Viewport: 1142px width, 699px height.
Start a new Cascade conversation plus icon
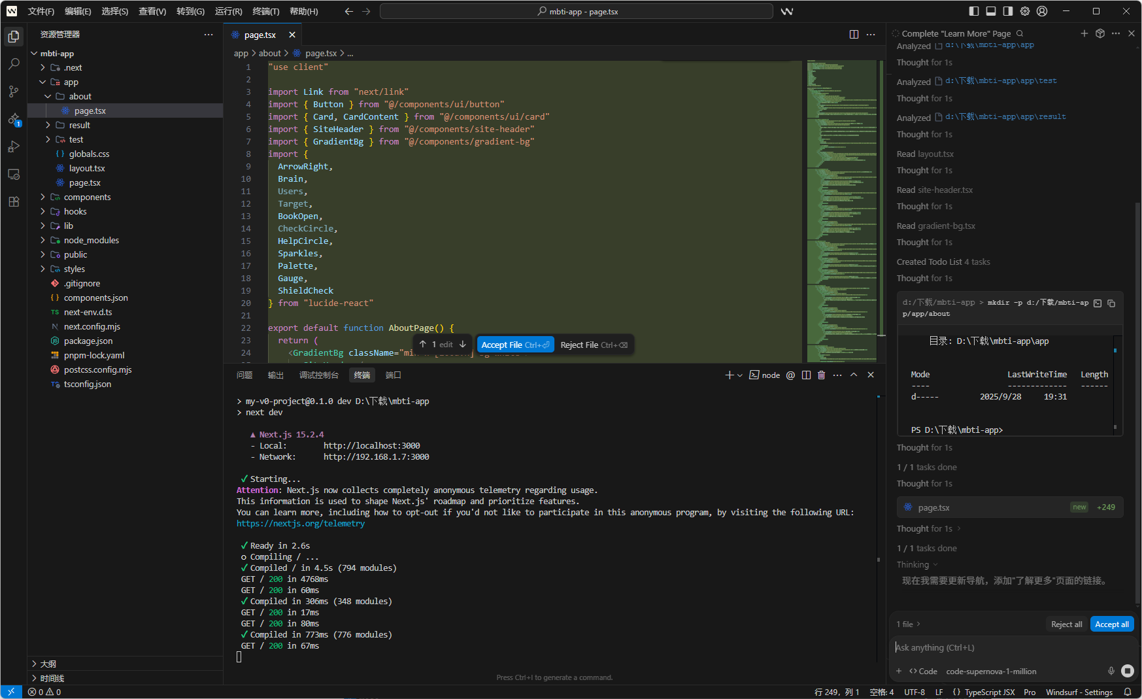click(1084, 33)
